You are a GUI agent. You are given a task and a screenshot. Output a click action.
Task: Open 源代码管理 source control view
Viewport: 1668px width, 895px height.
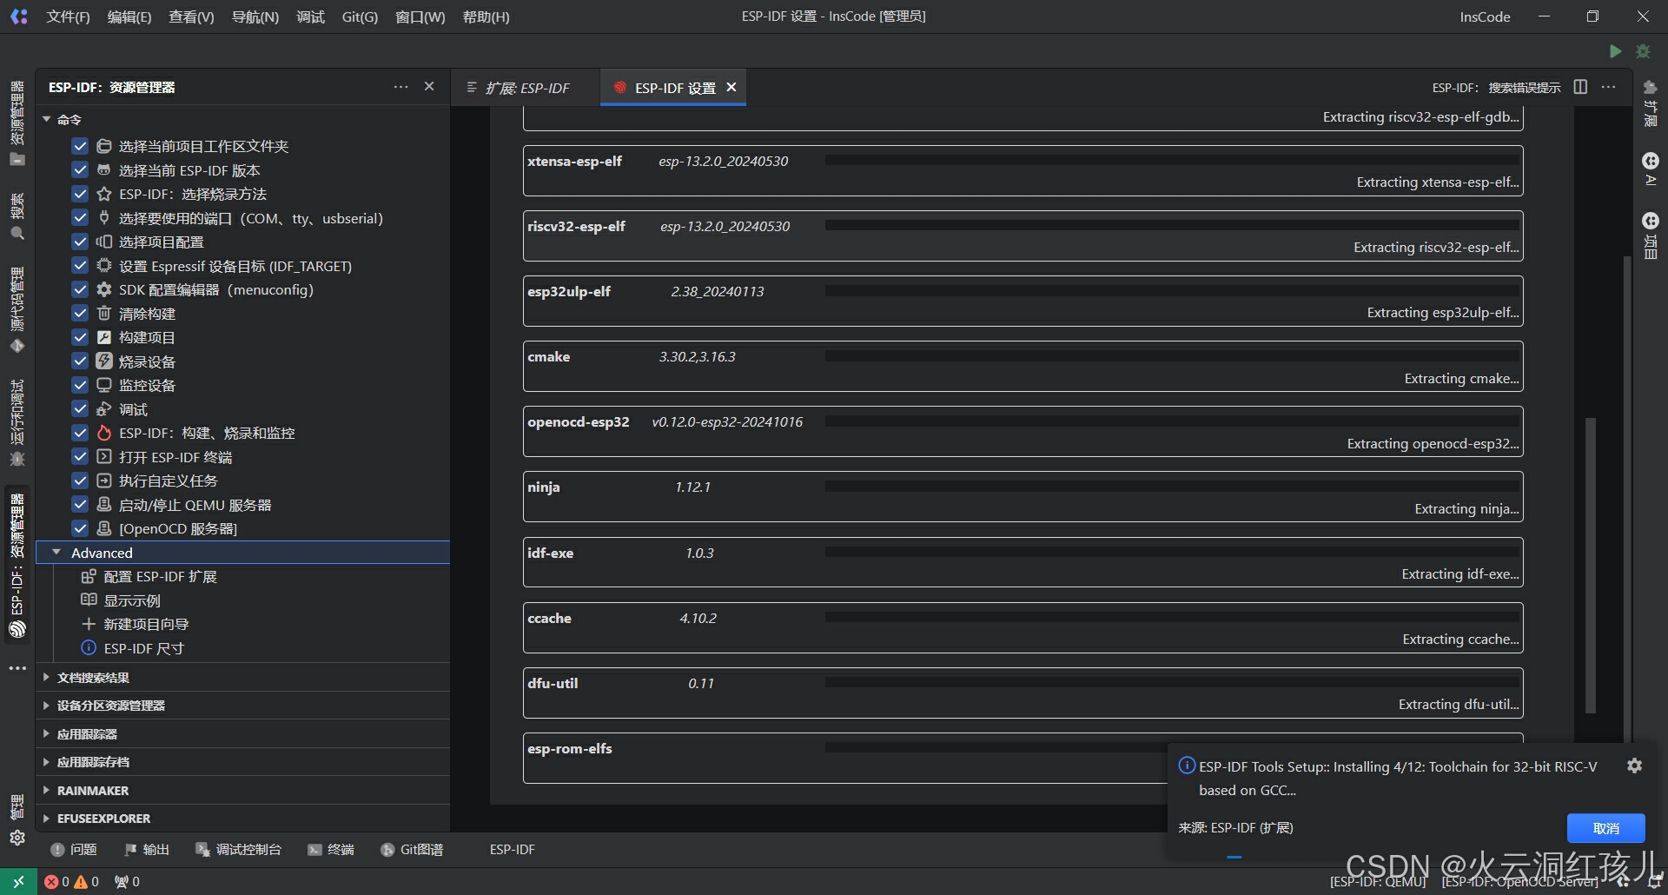(17, 310)
